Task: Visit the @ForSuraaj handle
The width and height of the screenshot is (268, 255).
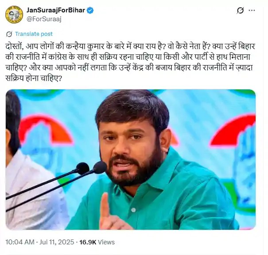Action: (44, 19)
